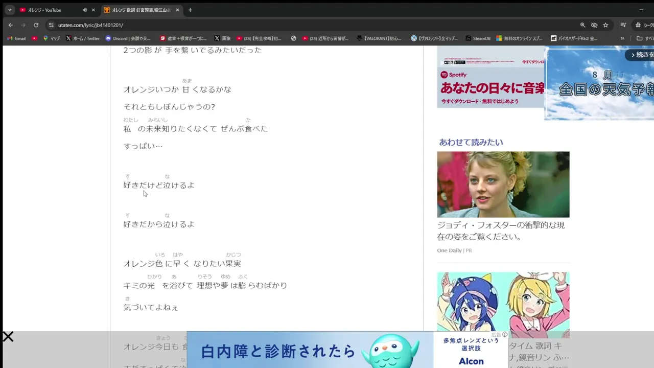Open the all bookmarks folder

(x=645, y=38)
